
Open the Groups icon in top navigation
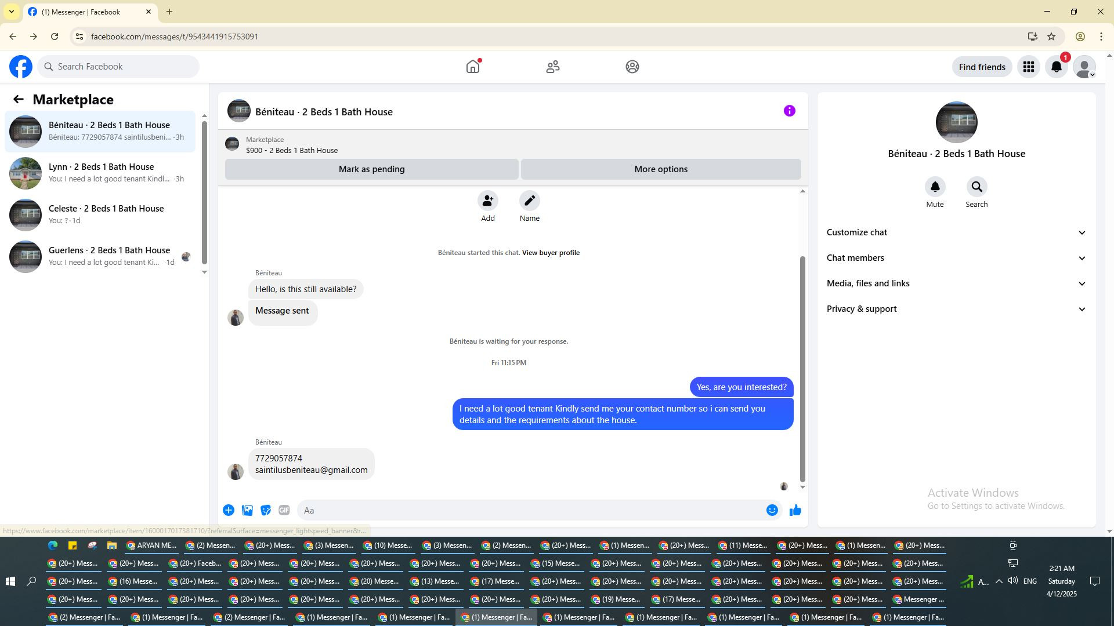pyautogui.click(x=632, y=67)
